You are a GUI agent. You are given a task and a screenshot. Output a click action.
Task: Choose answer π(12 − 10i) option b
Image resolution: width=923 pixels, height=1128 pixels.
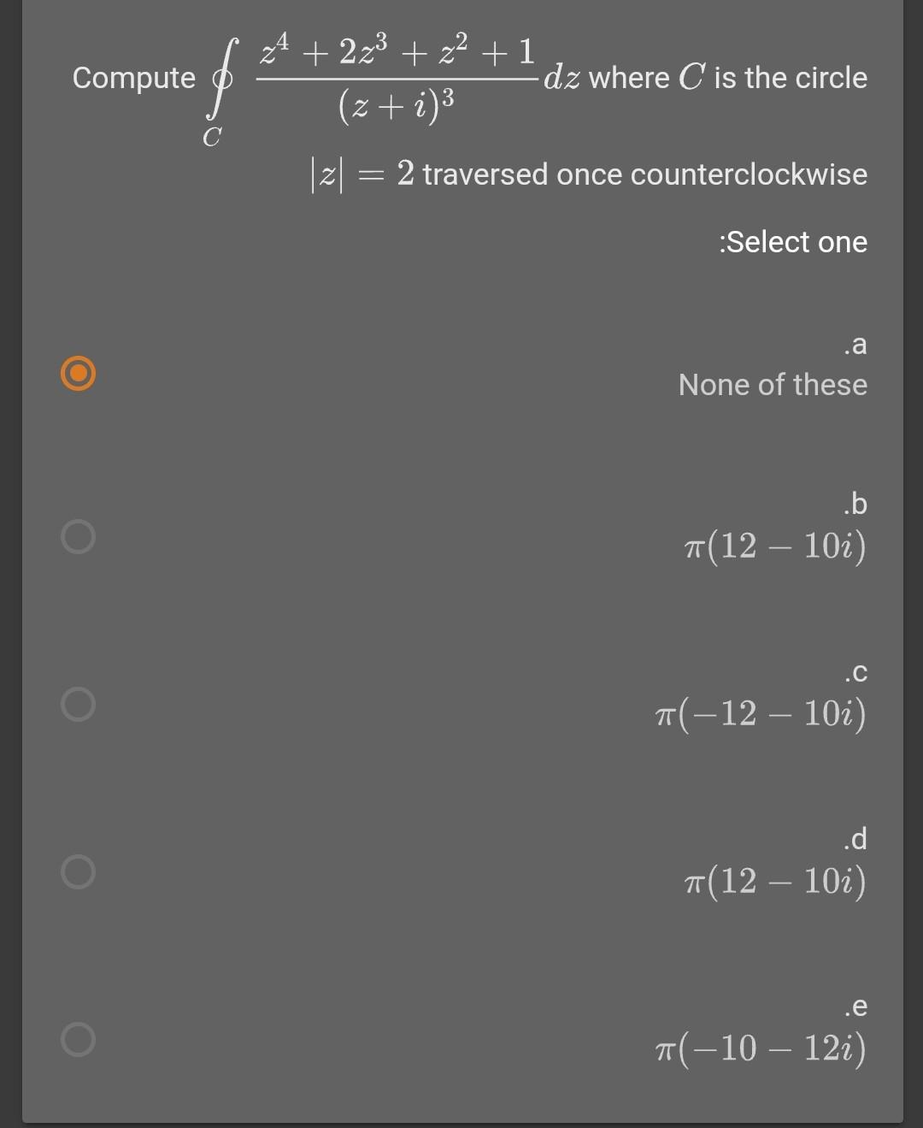click(x=774, y=546)
